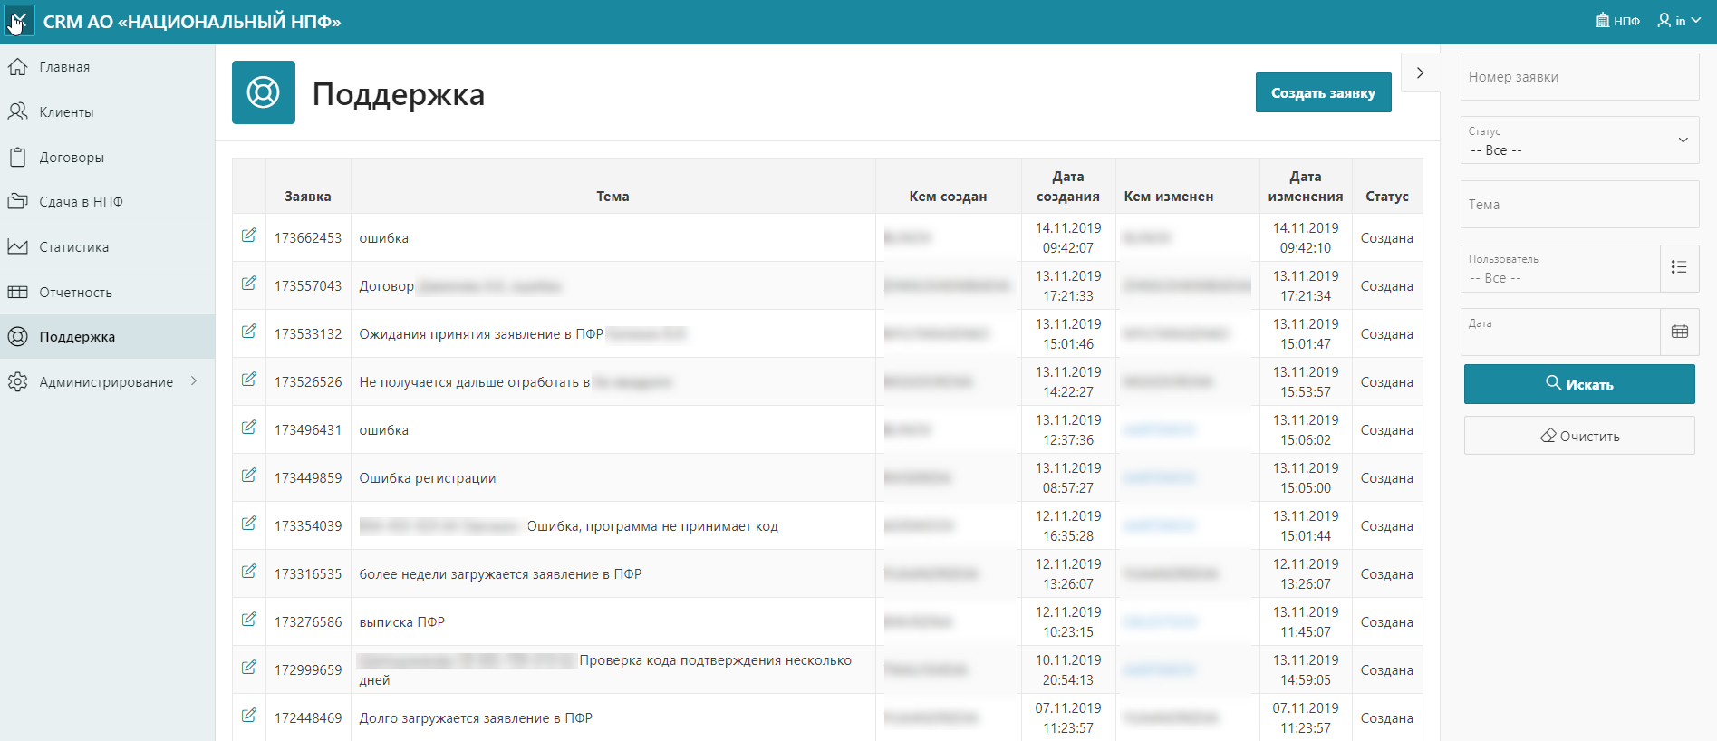The height and width of the screenshot is (741, 1717).
Task: Click the Искать search button
Action: pos(1579,384)
